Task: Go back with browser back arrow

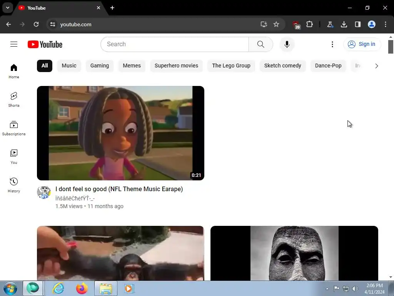Action: coord(8,24)
